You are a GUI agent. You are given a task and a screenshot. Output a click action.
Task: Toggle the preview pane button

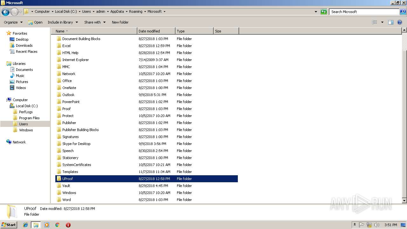(x=391, y=22)
